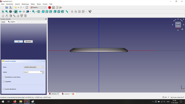Click the zoom magnifier icon
Viewport: 185px width, 104px height.
[x=34, y=12]
